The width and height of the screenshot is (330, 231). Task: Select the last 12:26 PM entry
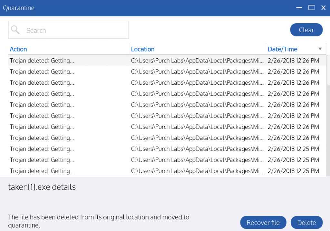[x=293, y=138]
